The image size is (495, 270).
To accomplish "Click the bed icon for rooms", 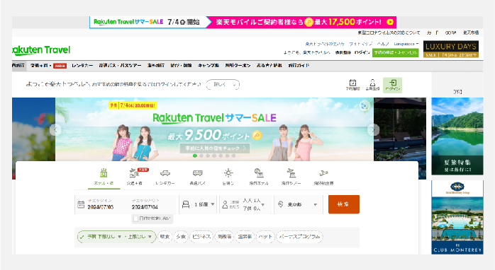I will coord(186,204).
